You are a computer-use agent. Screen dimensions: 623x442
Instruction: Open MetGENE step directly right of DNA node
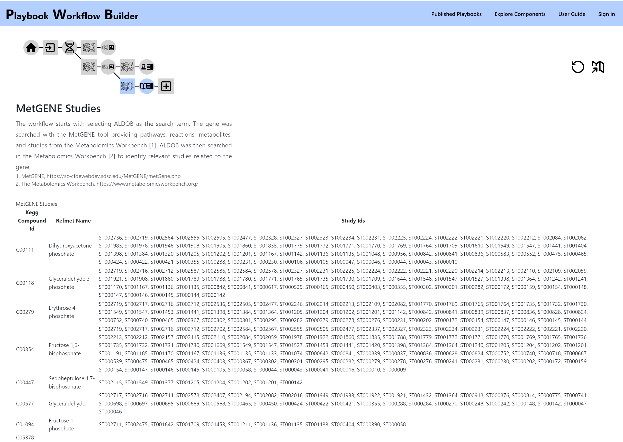click(x=89, y=48)
